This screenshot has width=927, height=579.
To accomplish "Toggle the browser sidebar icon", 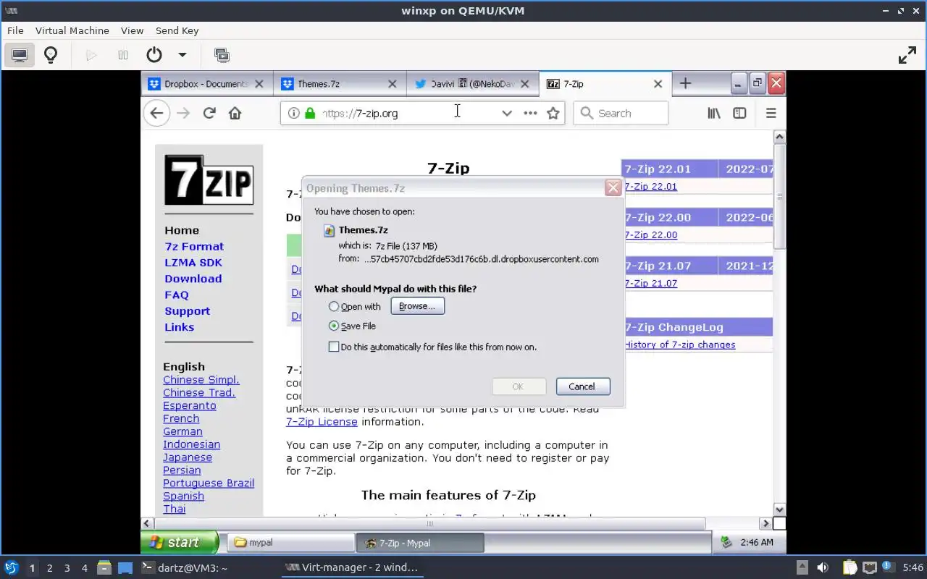I will (739, 113).
